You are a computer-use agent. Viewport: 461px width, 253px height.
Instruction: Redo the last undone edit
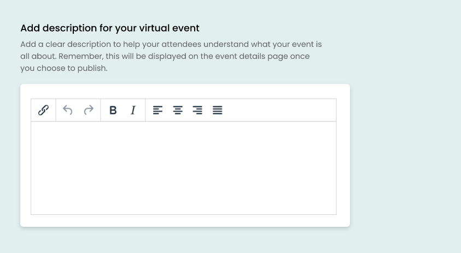[x=89, y=110]
